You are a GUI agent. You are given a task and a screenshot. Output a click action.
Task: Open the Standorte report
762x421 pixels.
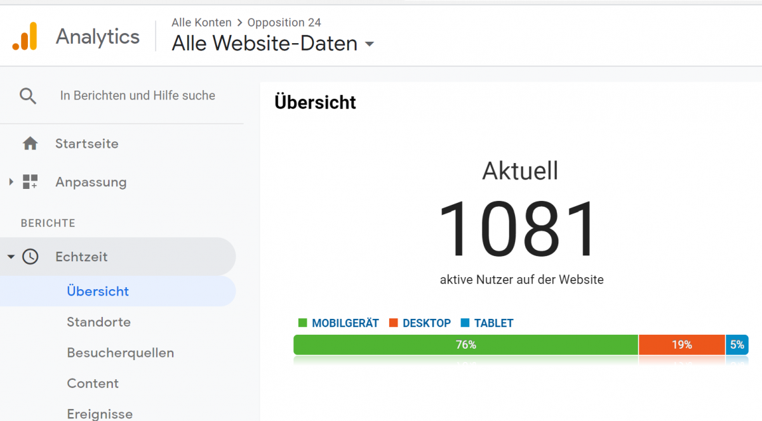point(98,322)
